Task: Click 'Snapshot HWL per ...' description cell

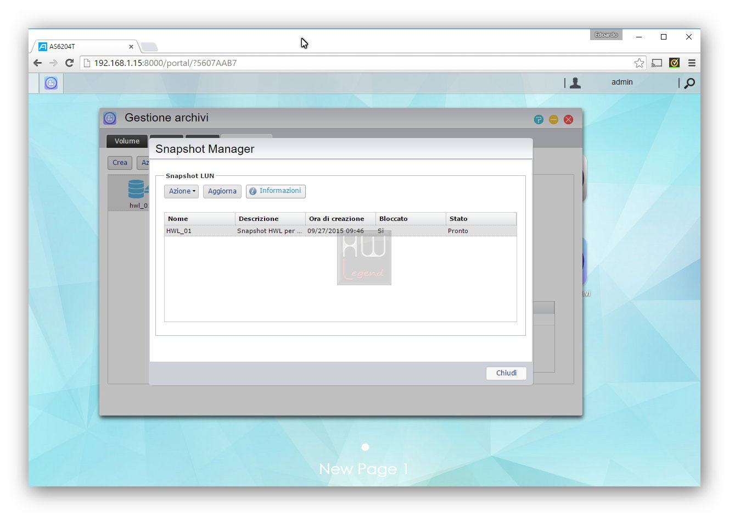Action: pos(270,231)
